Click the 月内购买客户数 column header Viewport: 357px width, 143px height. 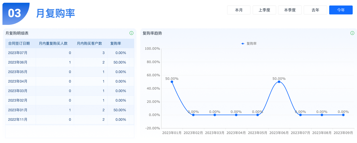pyautogui.click(x=89, y=44)
